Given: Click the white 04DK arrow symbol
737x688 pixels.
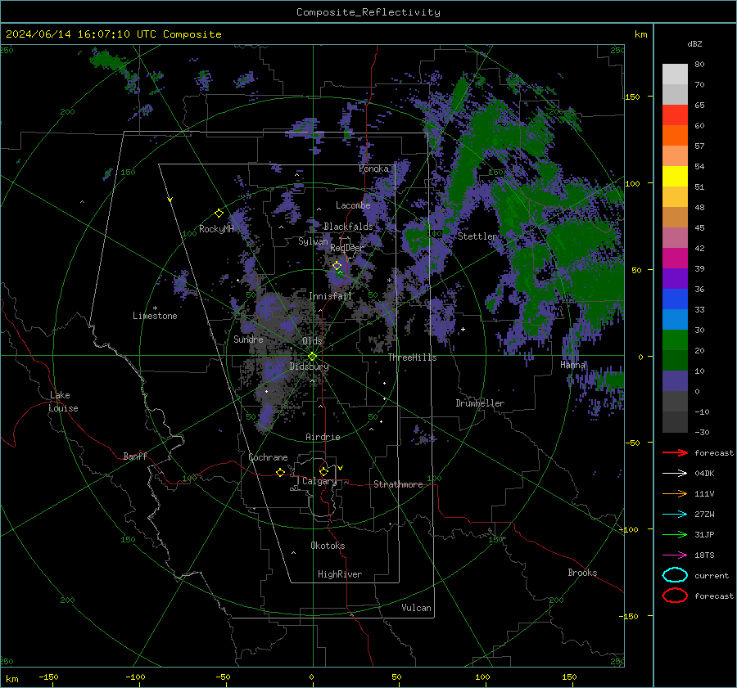Looking at the screenshot, I should [x=675, y=474].
